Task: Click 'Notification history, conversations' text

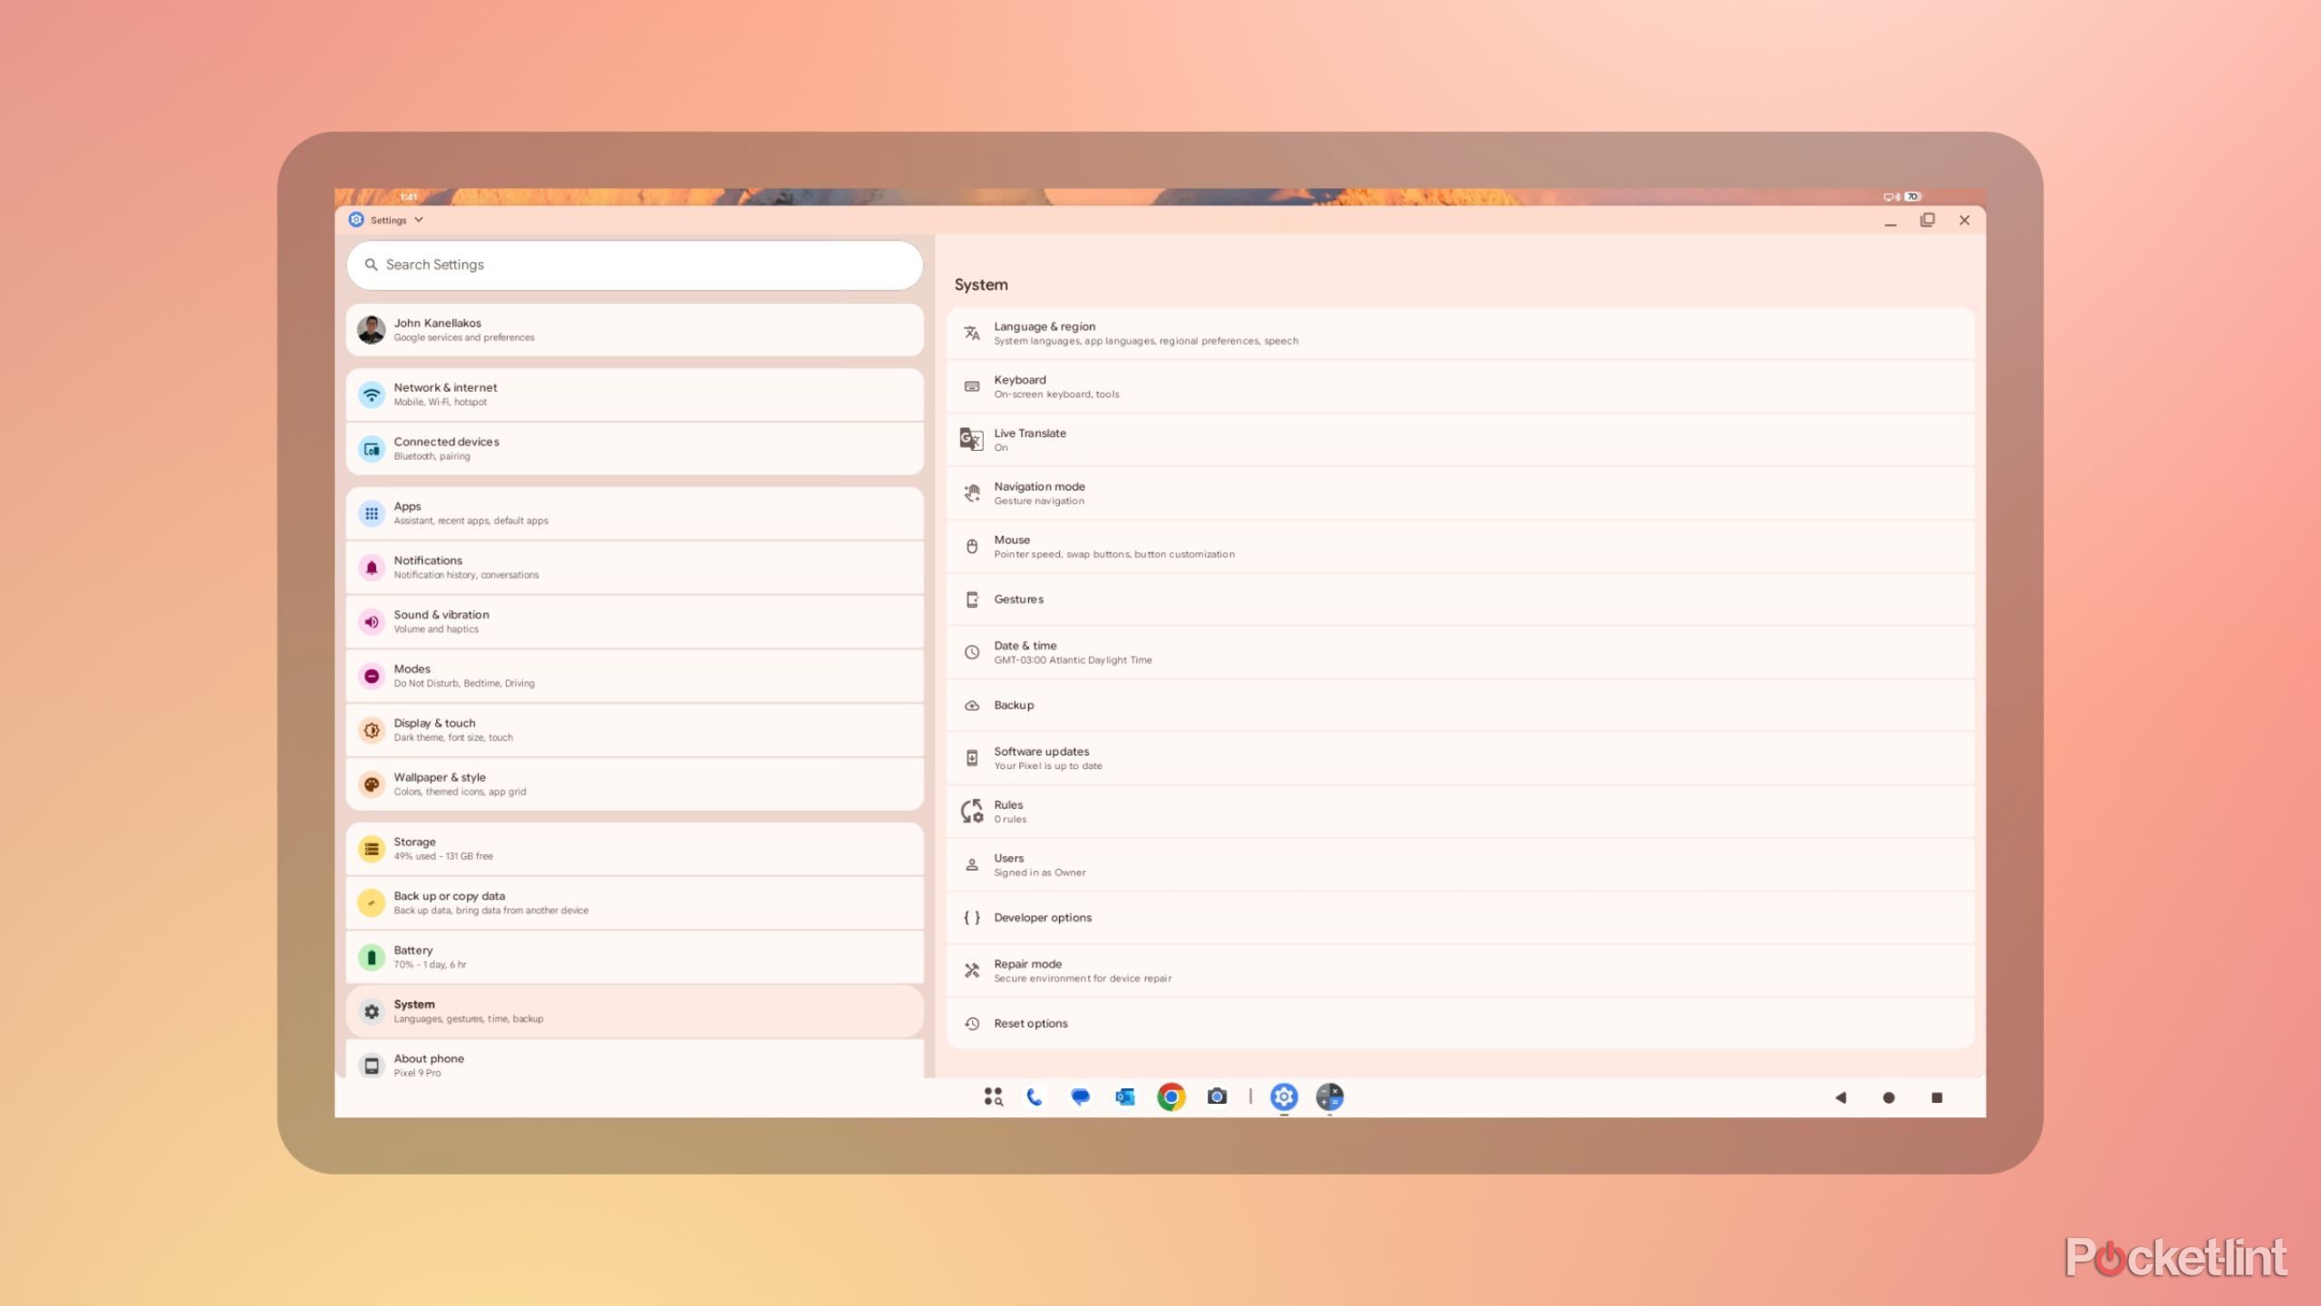Action: tap(466, 575)
